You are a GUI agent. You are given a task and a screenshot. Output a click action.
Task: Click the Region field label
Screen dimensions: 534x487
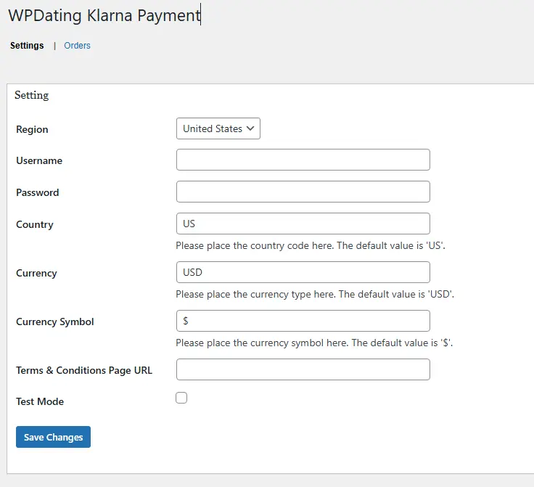coord(32,129)
